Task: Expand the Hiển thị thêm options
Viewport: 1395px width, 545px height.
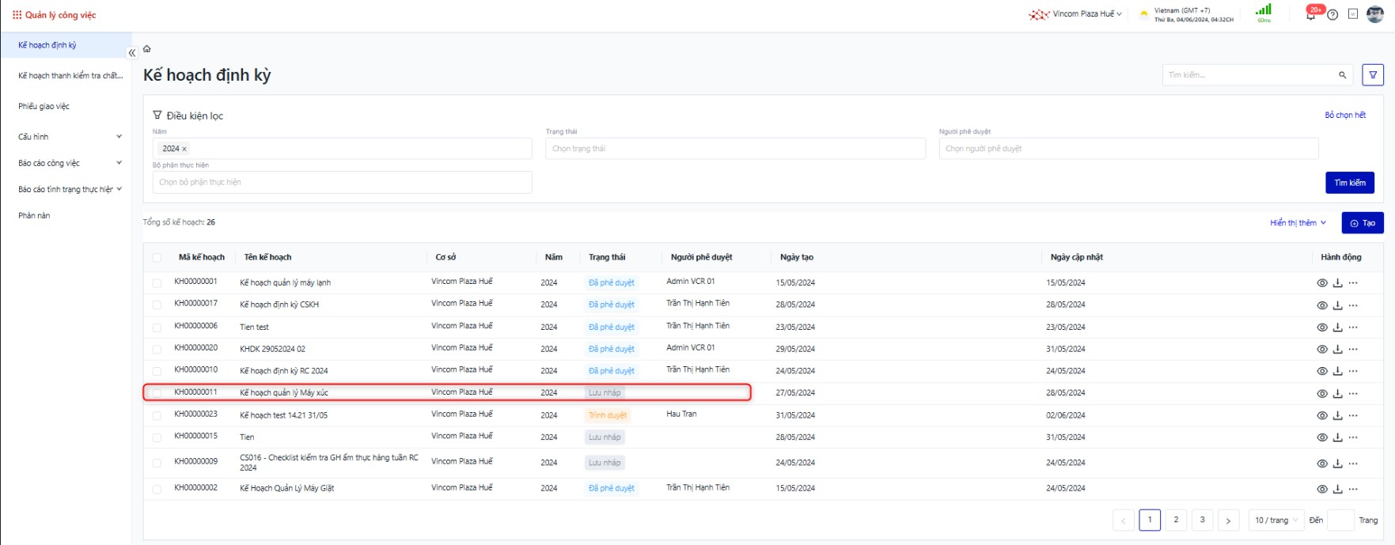Action: pos(1298,223)
